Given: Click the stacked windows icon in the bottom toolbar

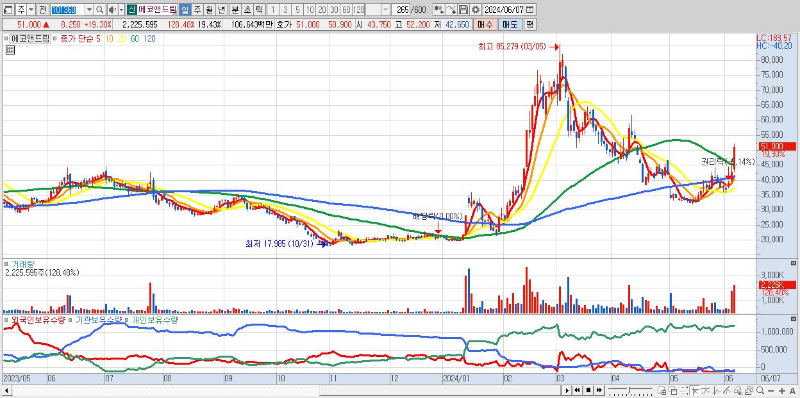Looking at the screenshot, I should (x=673, y=390).
